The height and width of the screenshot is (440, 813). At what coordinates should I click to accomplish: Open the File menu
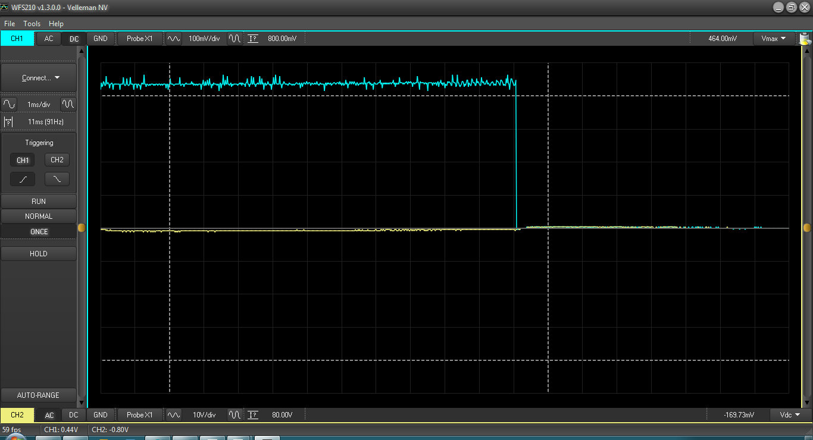[10, 24]
